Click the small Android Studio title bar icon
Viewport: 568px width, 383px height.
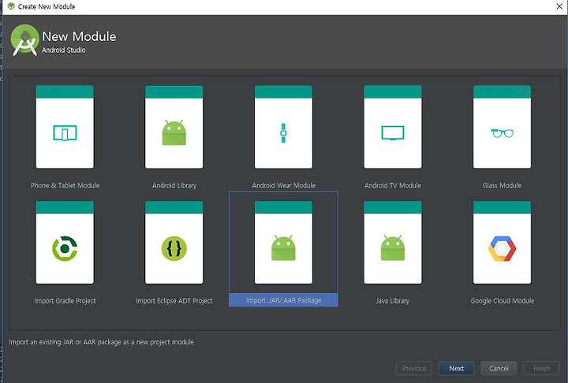pyautogui.click(x=11, y=6)
